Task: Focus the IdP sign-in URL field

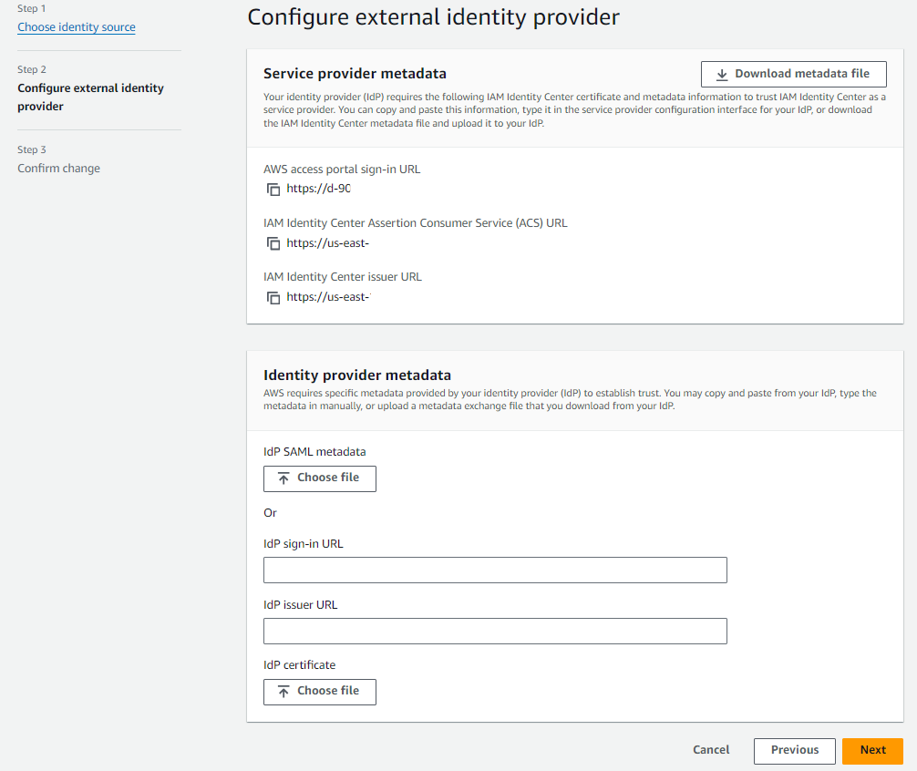Action: coord(495,570)
